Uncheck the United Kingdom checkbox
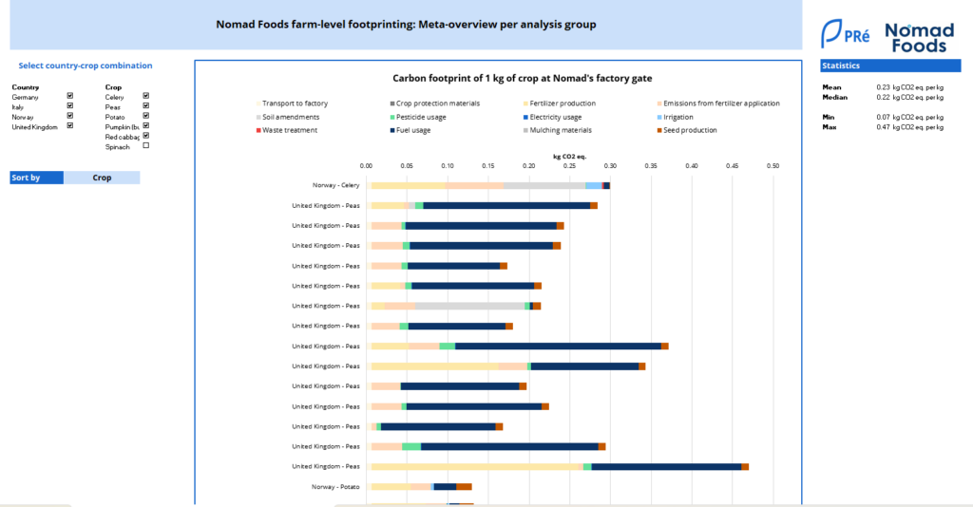Image resolution: width=973 pixels, height=507 pixels. pos(70,126)
